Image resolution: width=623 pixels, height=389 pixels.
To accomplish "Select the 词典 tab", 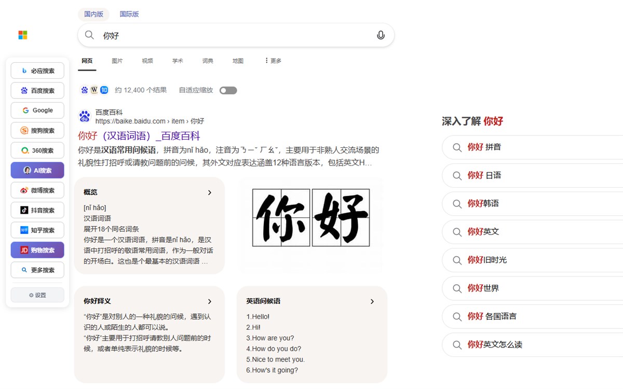I will click(208, 61).
